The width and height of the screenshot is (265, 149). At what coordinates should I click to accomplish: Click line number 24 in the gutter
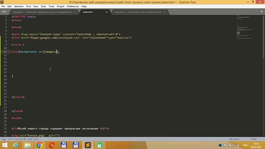click(5, 97)
